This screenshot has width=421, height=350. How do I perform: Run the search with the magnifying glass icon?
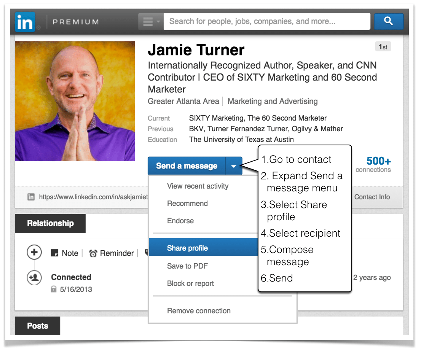click(388, 21)
